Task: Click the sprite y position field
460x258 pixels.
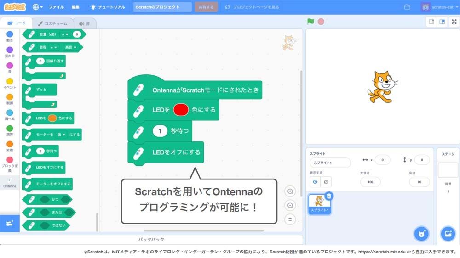Action: pyautogui.click(x=422, y=160)
